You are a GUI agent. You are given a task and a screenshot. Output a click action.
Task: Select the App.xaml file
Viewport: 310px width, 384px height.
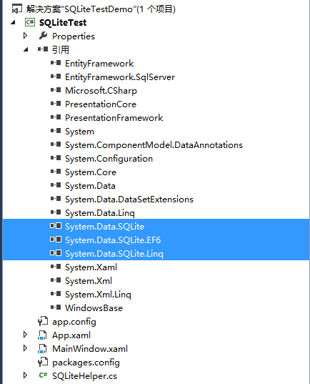[71, 335]
